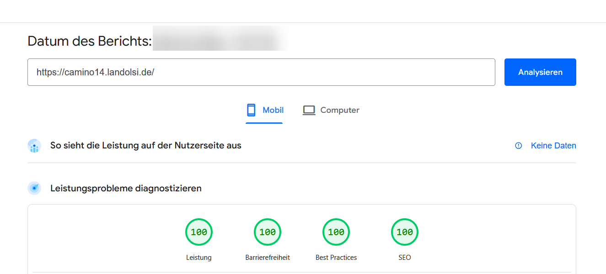Switch to the Mobil tab

(x=273, y=110)
